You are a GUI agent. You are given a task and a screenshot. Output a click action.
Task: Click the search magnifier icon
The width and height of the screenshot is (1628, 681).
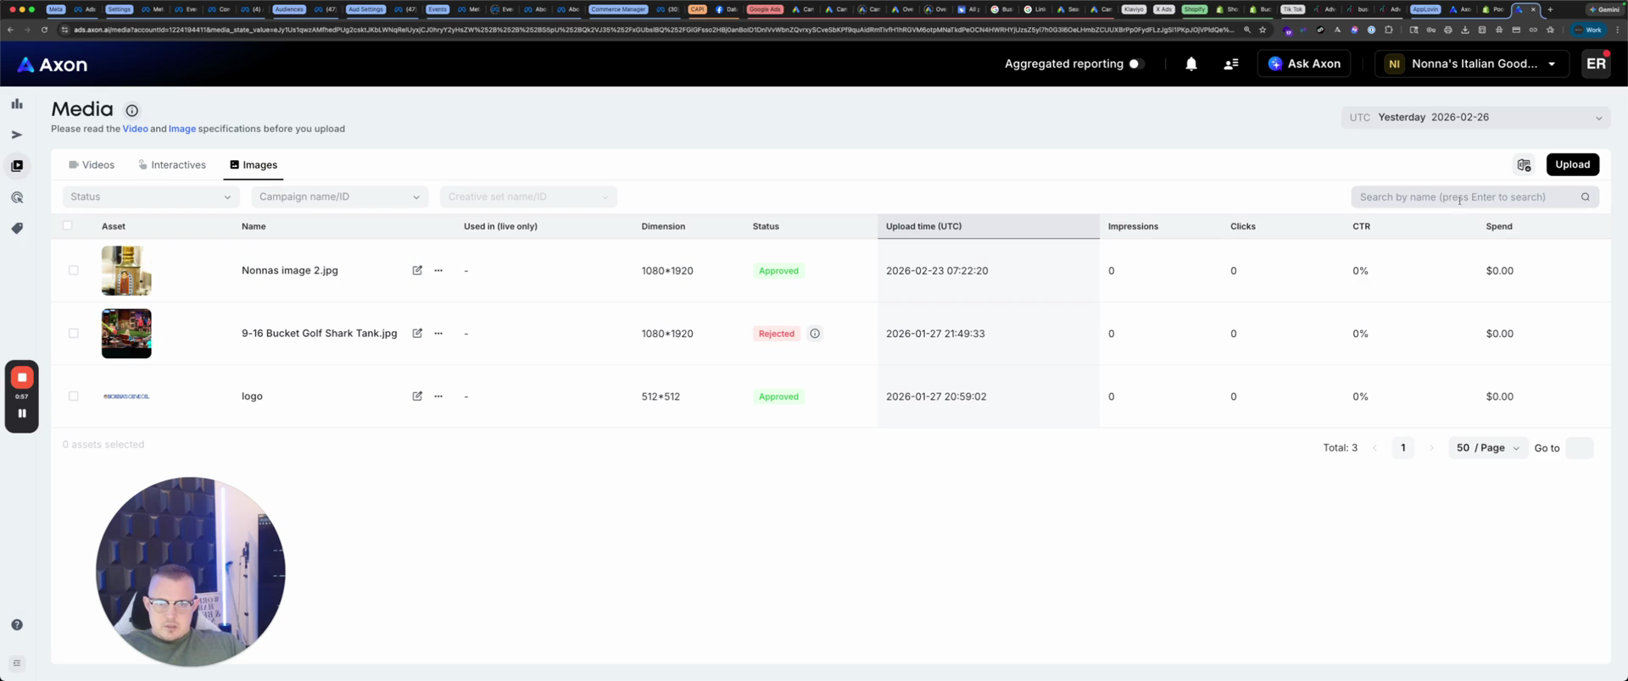pyautogui.click(x=1585, y=197)
